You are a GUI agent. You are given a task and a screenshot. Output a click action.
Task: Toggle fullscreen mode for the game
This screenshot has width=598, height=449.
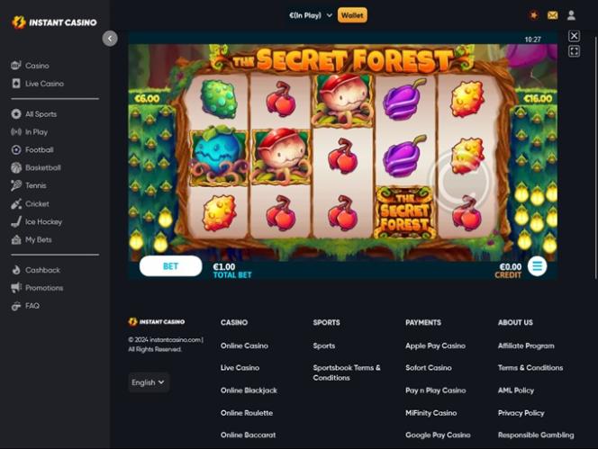(x=574, y=51)
